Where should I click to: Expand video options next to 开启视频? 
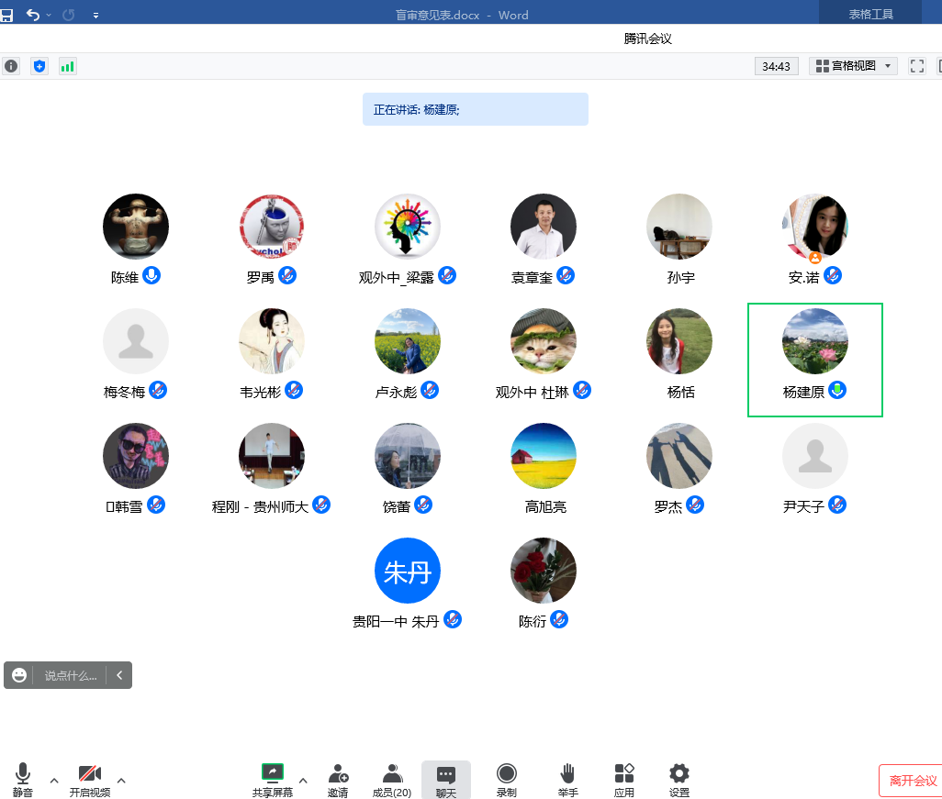tap(121, 781)
